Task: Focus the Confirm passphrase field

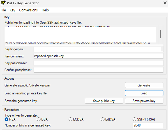Action: pos(98,70)
